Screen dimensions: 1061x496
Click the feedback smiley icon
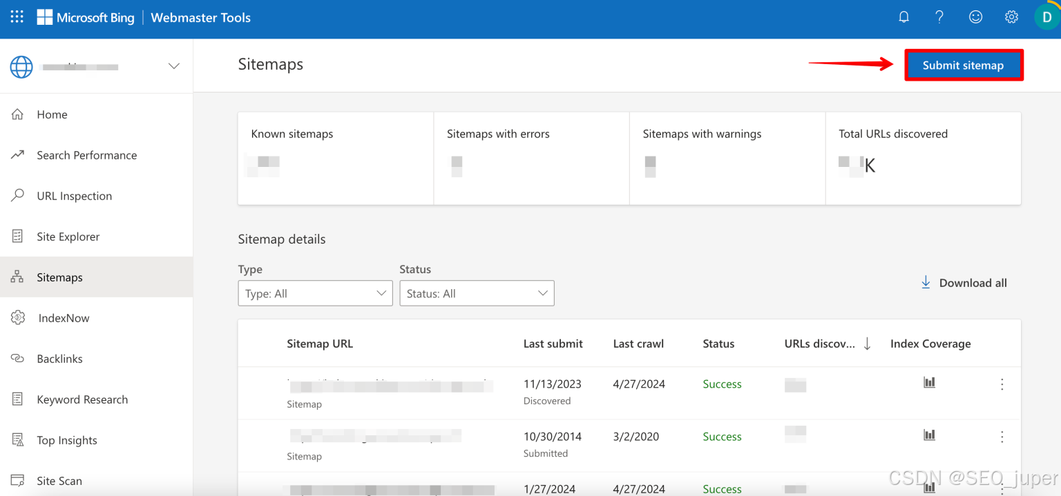975,17
